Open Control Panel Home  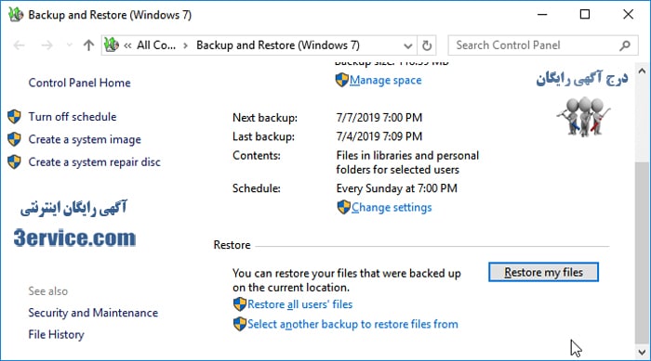tap(80, 83)
